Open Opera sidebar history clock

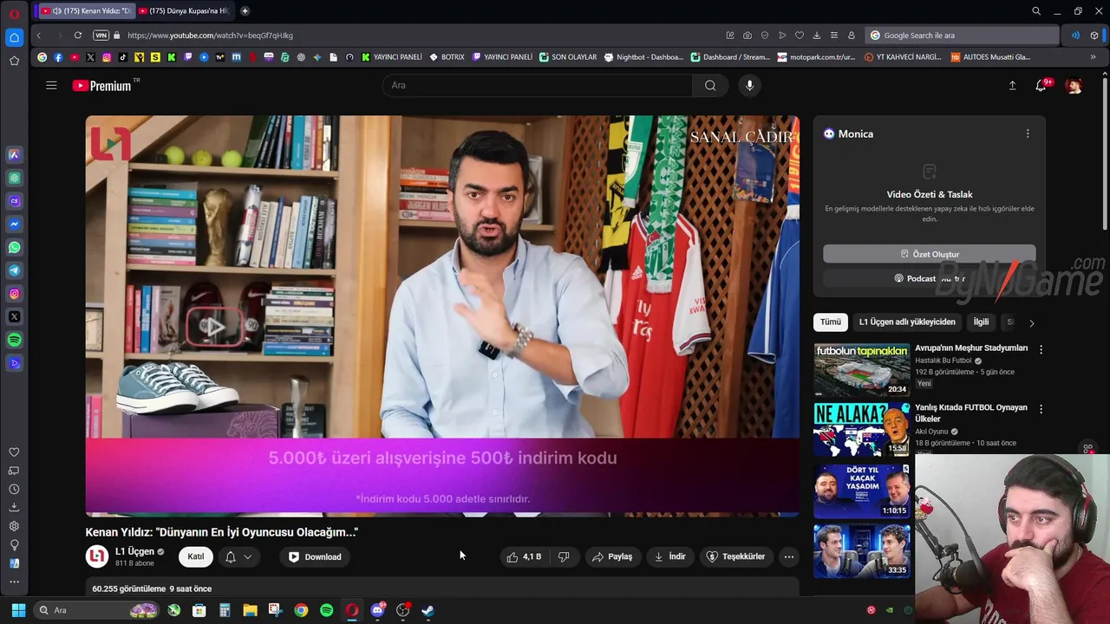click(x=14, y=489)
